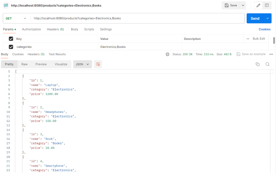The height and width of the screenshot is (174, 276).
Task: Switch to the Authorization tab
Action: 31,29
